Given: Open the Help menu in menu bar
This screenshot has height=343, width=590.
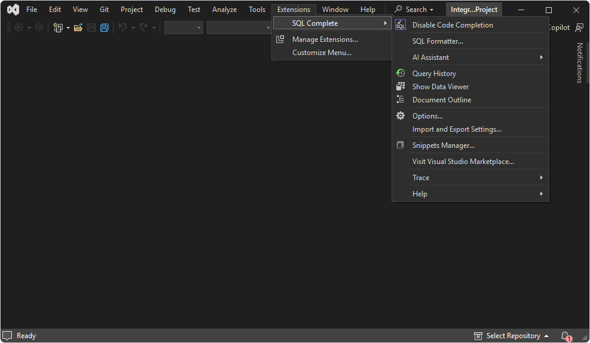Looking at the screenshot, I should pos(368,10).
